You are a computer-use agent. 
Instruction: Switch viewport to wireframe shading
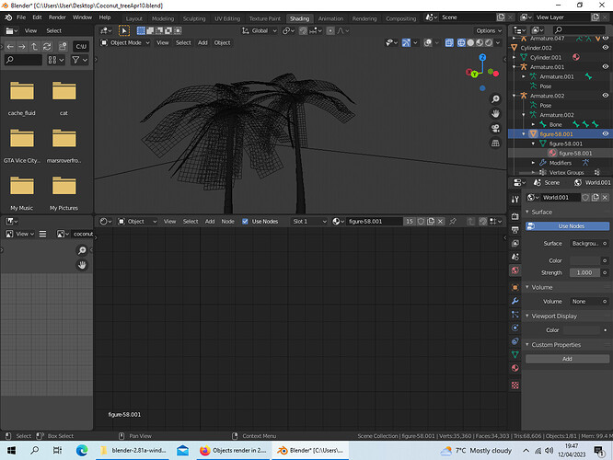pos(461,42)
